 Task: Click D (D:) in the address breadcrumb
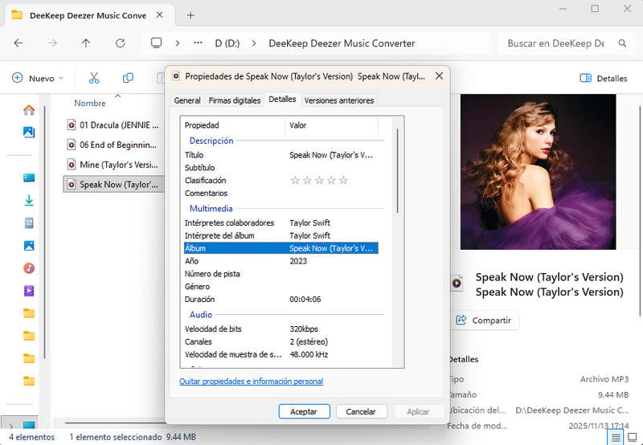click(227, 43)
